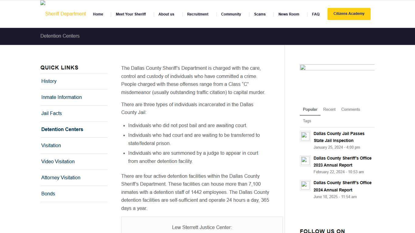Open Inmate Information quick link
This screenshot has width=415, height=233.
[x=61, y=97]
